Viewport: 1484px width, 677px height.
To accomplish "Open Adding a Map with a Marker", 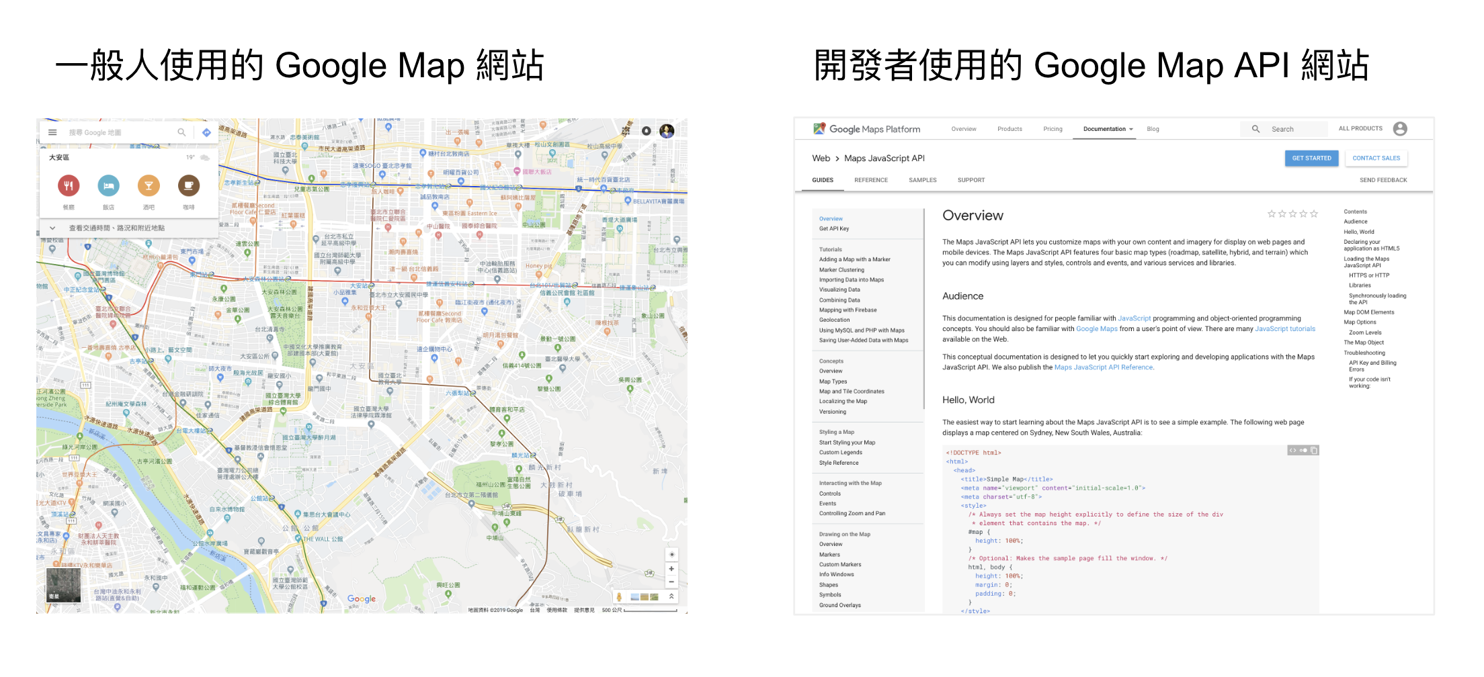I will [854, 259].
